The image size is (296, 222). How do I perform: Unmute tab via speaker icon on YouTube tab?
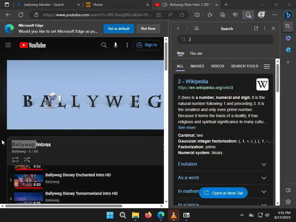165,5
